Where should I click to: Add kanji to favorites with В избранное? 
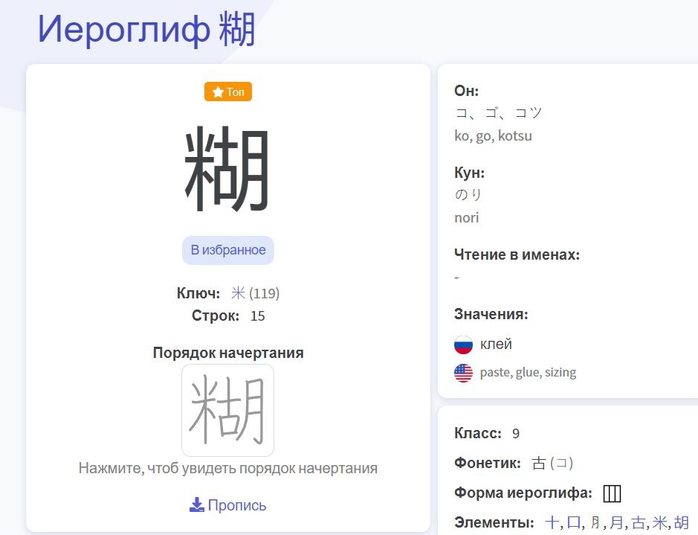click(x=228, y=250)
